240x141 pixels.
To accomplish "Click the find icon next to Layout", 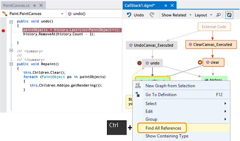I will tap(218, 15).
